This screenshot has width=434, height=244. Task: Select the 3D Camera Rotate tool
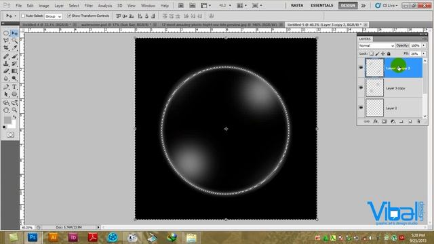coord(14,102)
